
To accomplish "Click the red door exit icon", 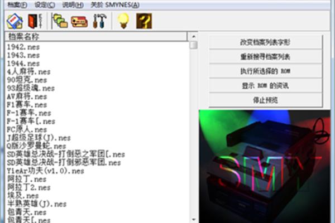I will (x=35, y=21).
